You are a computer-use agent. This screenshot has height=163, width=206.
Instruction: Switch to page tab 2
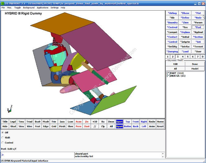[173, 57]
